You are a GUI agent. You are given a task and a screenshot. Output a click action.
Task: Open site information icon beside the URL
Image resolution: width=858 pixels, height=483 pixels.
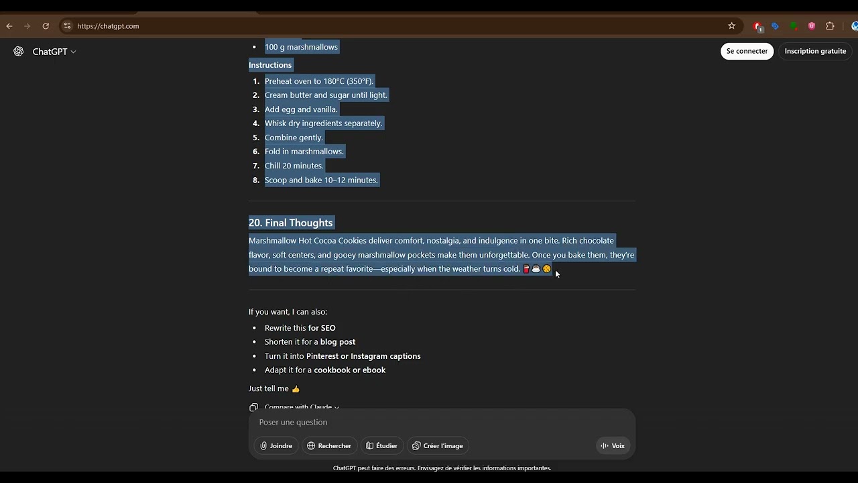67,26
